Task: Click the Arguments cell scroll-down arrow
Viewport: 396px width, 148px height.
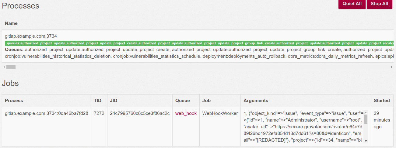Action: tap(366, 141)
